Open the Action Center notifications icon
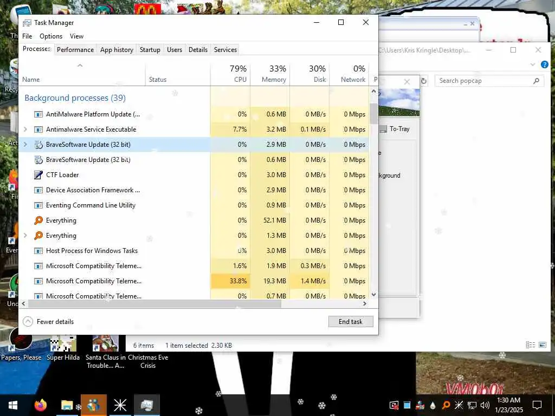 tap(537, 405)
